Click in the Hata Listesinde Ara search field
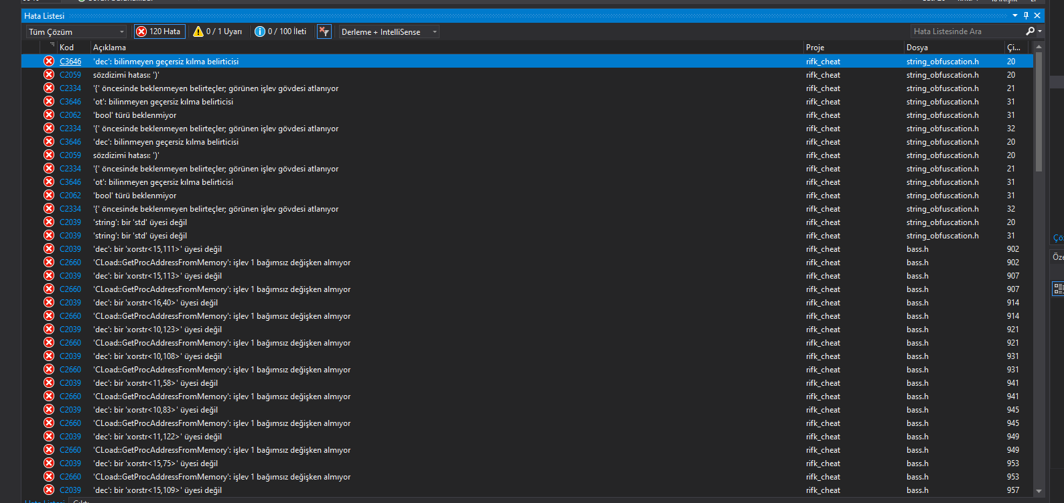The width and height of the screenshot is (1064, 503). (x=967, y=31)
